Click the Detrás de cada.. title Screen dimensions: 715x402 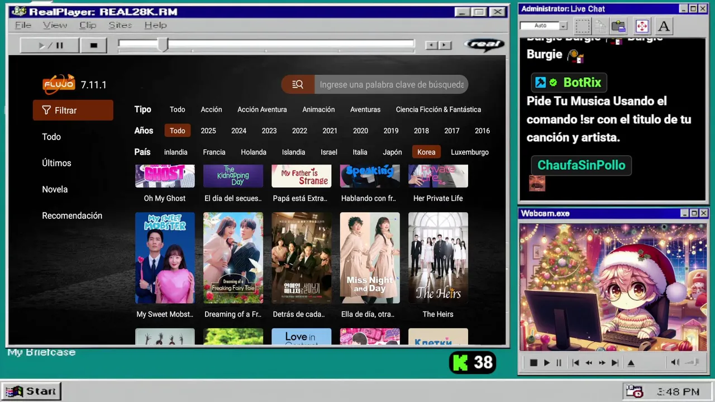299,314
